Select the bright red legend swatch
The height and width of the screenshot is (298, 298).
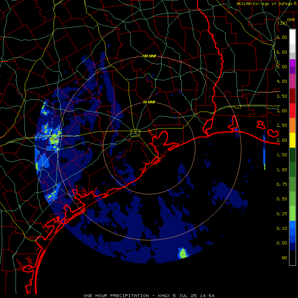[x=292, y=111]
